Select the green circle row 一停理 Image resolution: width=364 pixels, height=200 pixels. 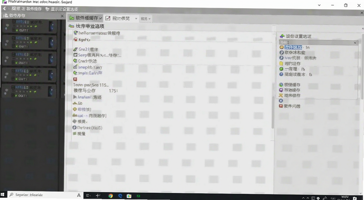(x=292, y=69)
